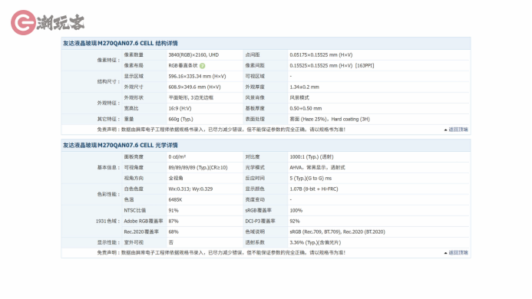The image size is (532, 299).
Task: Click the DCI-P3覆盖率 label
Action: (260, 221)
